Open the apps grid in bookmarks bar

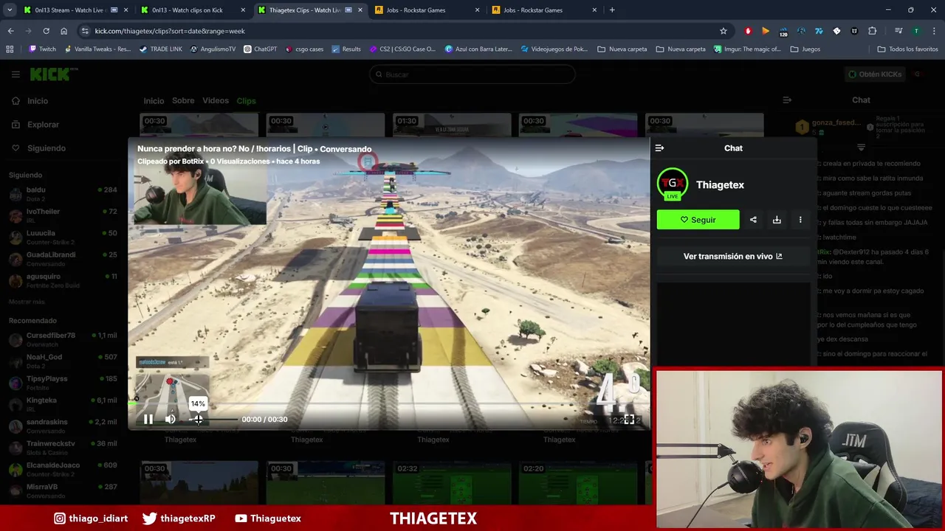(10, 49)
